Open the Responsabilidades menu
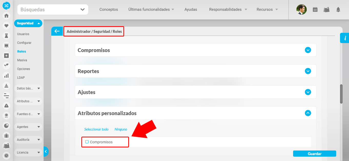349x161 pixels. click(225, 9)
